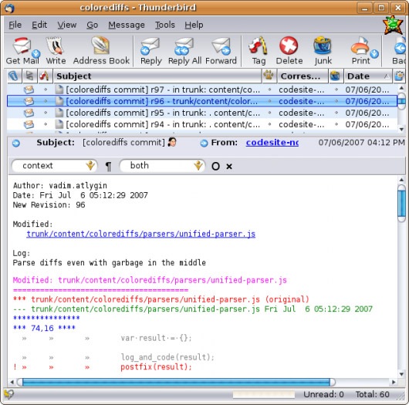Click the circle O options button
This screenshot has width=409, height=405.
pos(215,166)
